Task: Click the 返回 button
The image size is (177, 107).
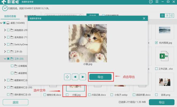Action: 16,102
